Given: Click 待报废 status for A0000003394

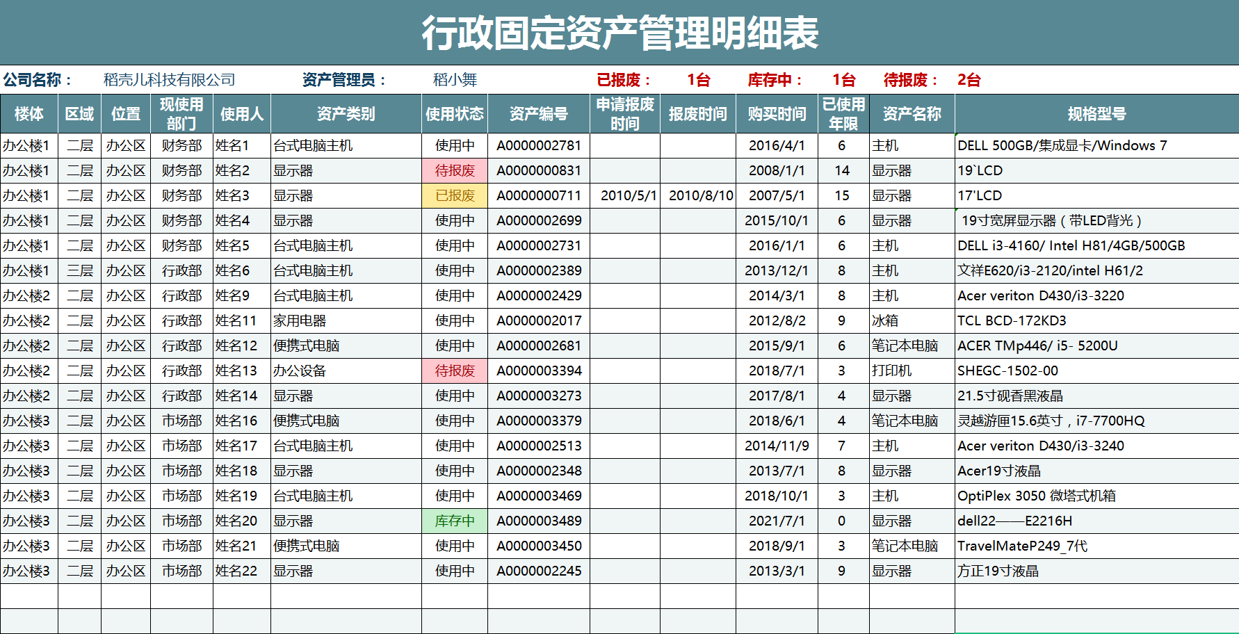Looking at the screenshot, I should click(455, 371).
